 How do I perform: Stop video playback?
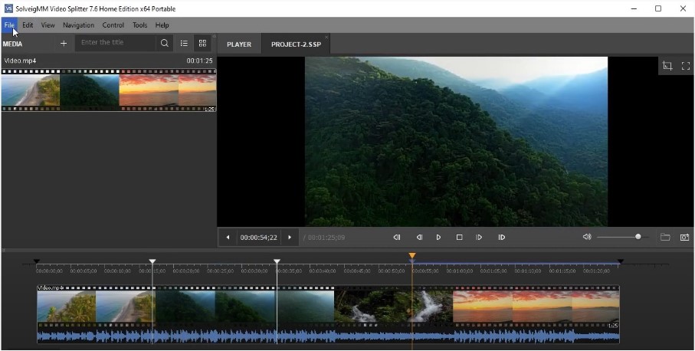(x=459, y=238)
